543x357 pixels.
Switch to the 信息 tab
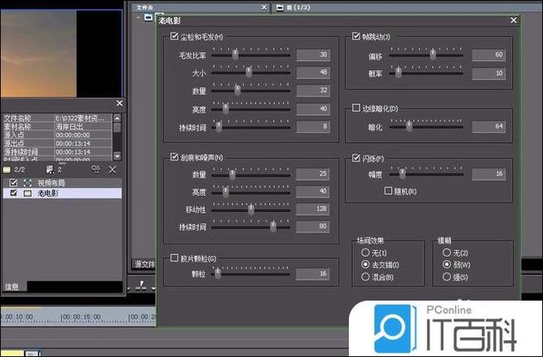[x=12, y=287]
